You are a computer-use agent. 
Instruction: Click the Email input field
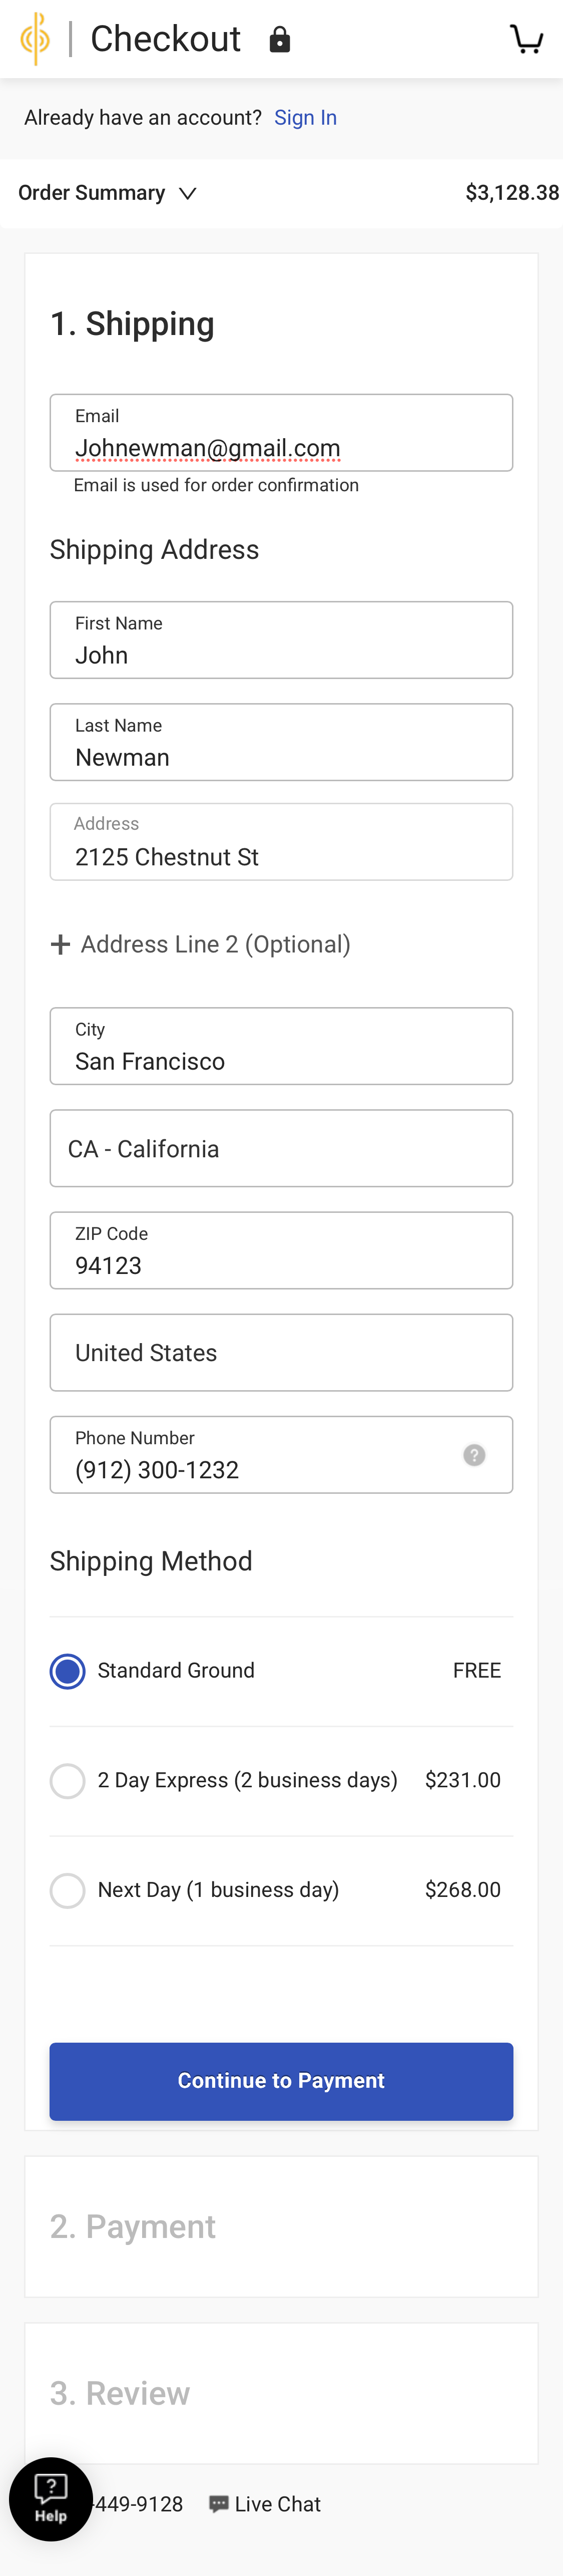pyautogui.click(x=281, y=447)
